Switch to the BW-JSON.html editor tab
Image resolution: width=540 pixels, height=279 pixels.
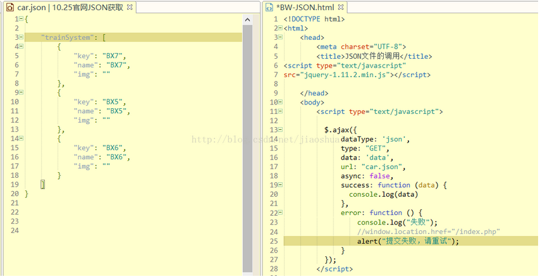pyautogui.click(x=305, y=7)
